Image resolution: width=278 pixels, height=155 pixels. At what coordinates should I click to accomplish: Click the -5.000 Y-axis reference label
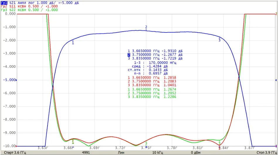pyautogui.click(x=9, y=80)
